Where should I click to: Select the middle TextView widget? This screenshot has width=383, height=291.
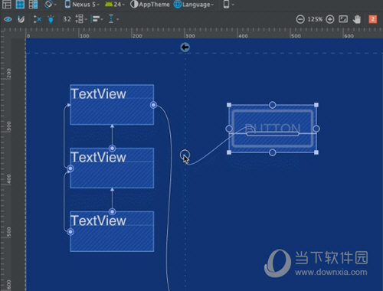(112, 168)
